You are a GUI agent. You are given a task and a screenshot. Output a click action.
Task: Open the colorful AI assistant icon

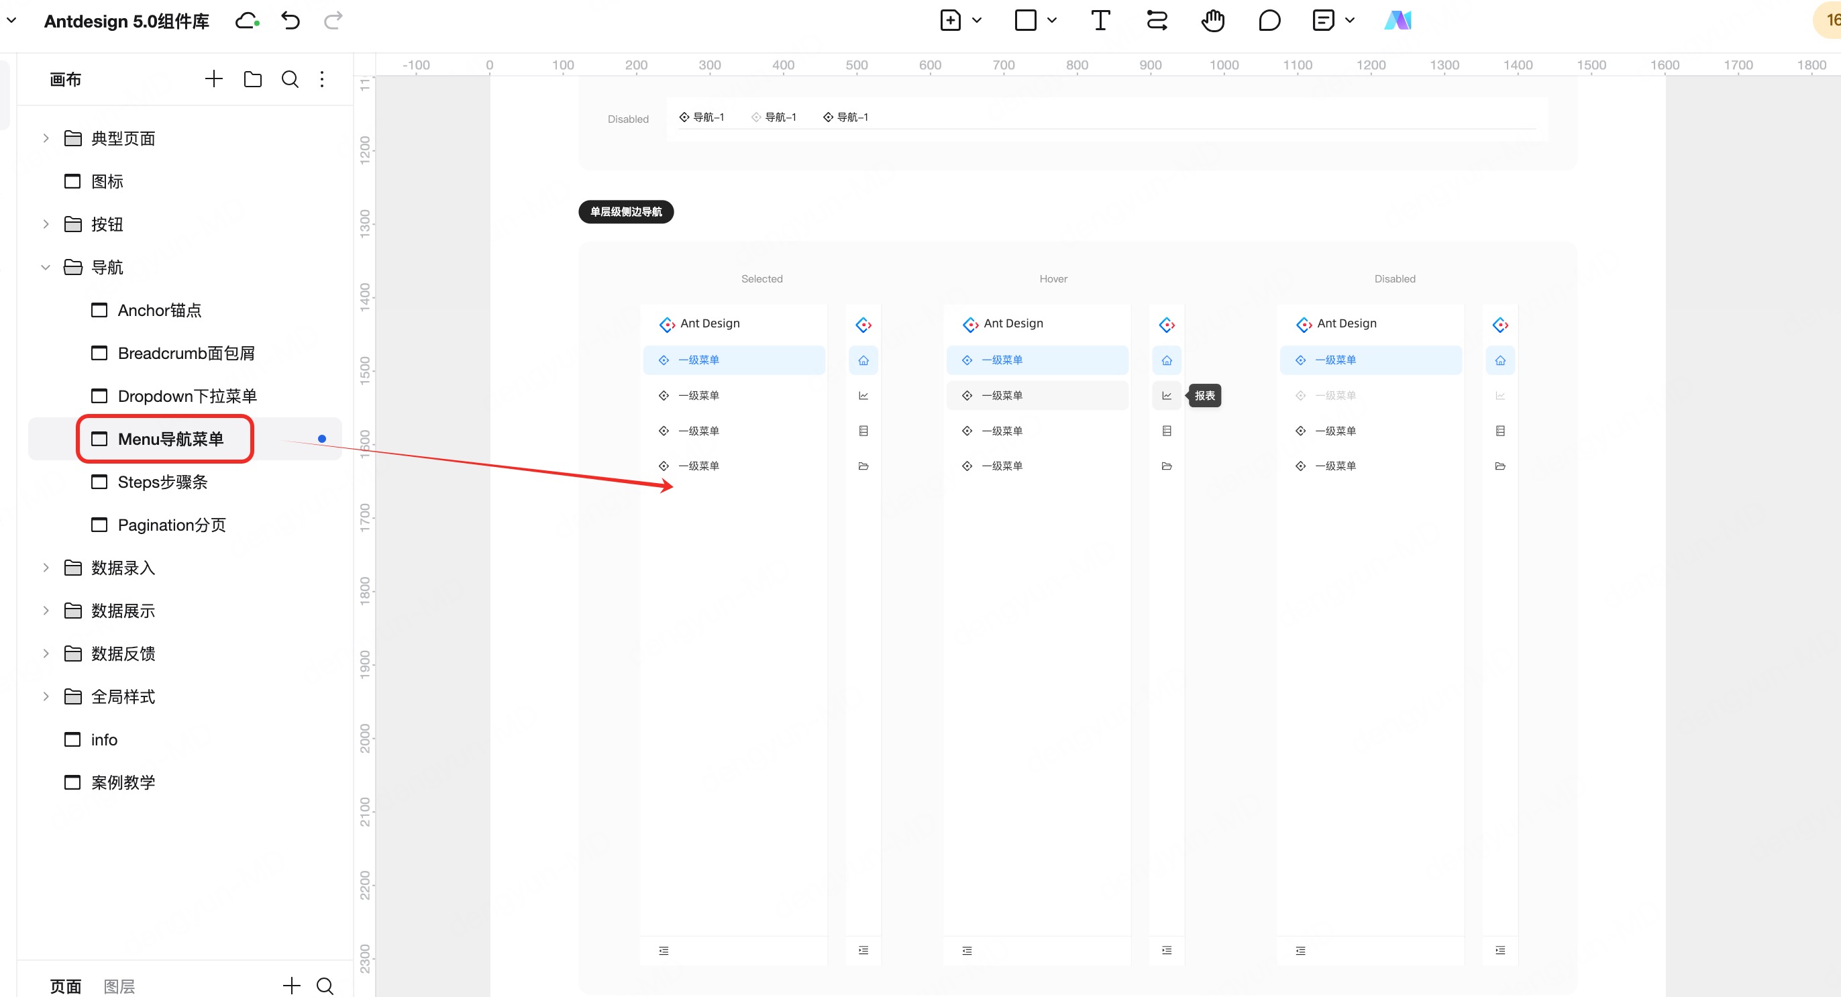pos(1398,20)
